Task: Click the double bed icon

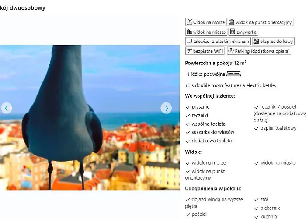Action: tap(234, 74)
